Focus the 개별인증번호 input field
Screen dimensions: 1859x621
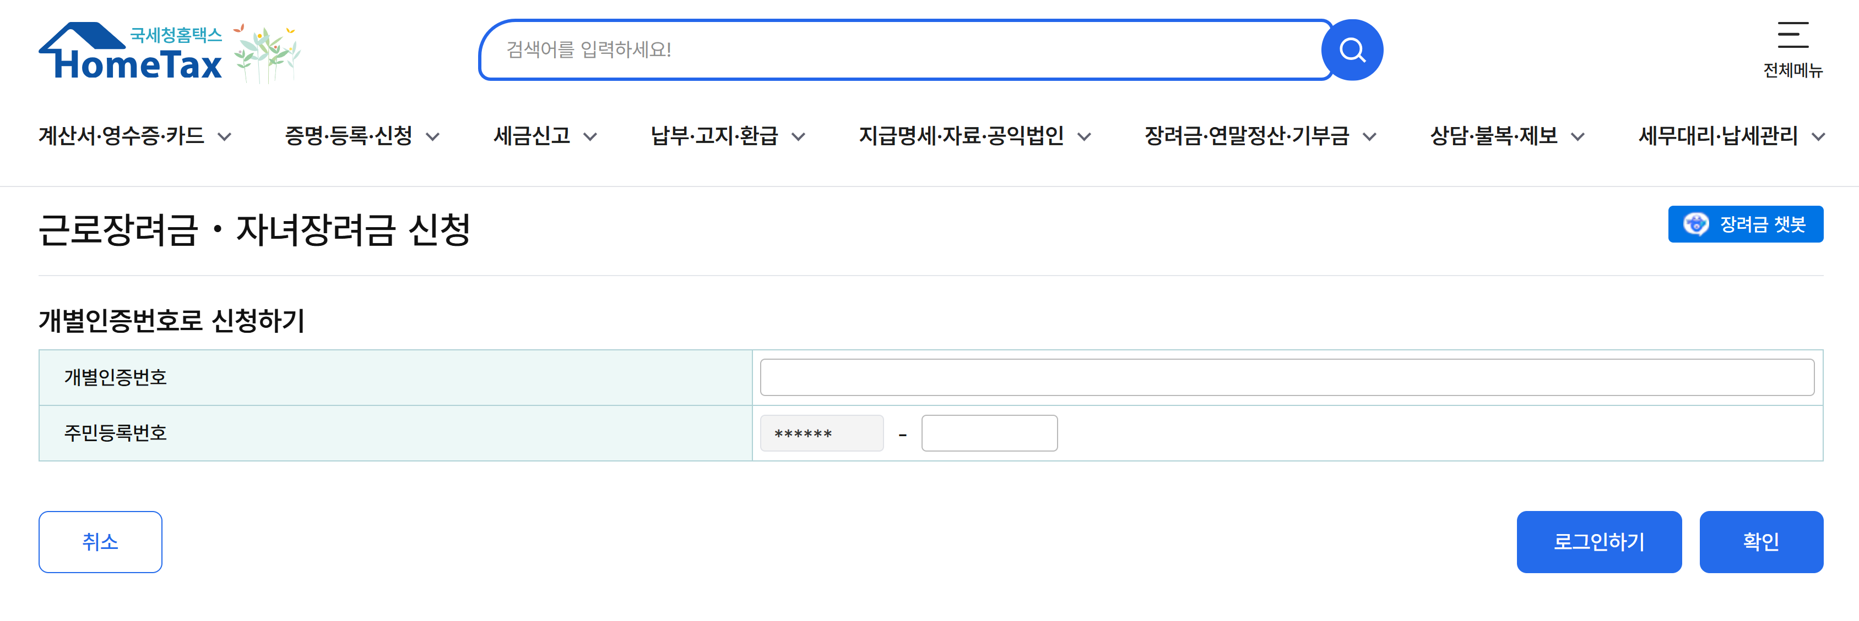click(x=1286, y=377)
